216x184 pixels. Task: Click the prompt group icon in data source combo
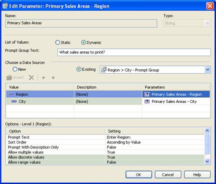103,70
